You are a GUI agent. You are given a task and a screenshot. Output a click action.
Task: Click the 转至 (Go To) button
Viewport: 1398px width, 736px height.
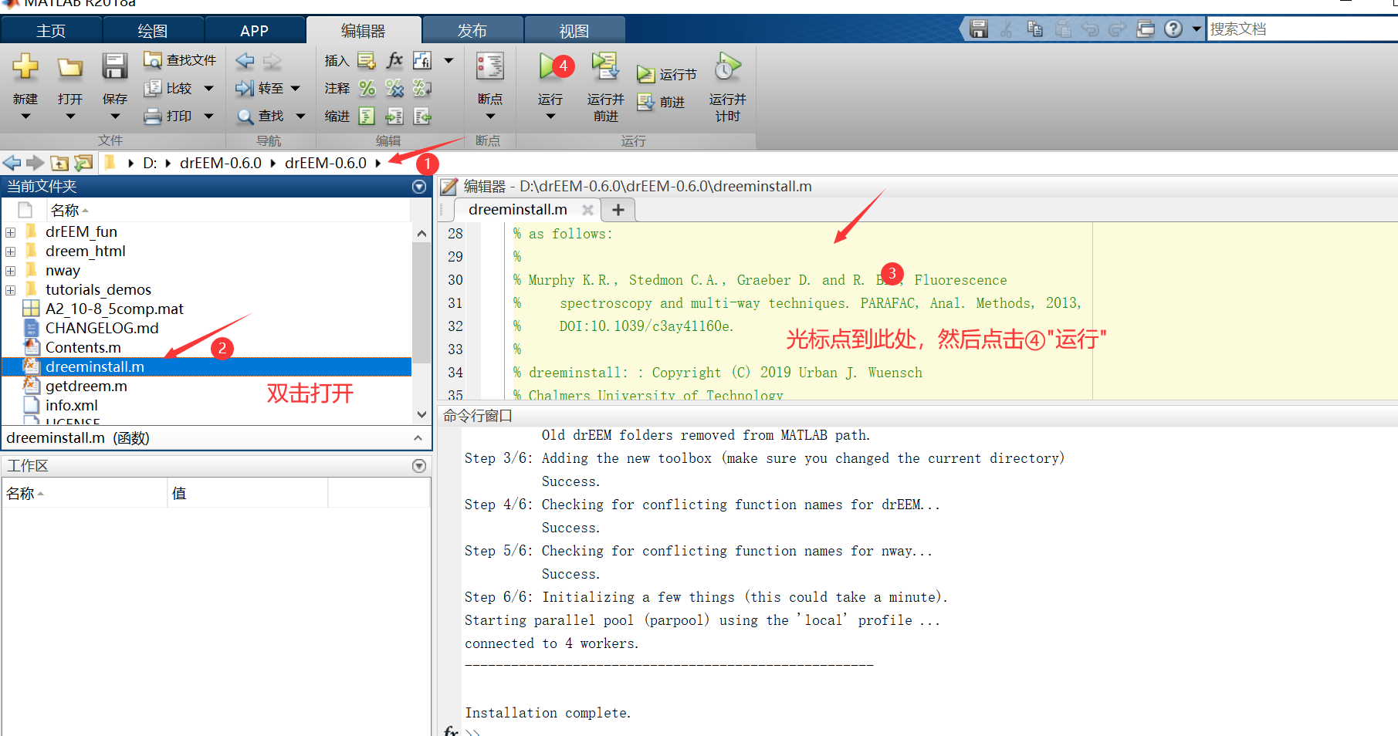260,89
